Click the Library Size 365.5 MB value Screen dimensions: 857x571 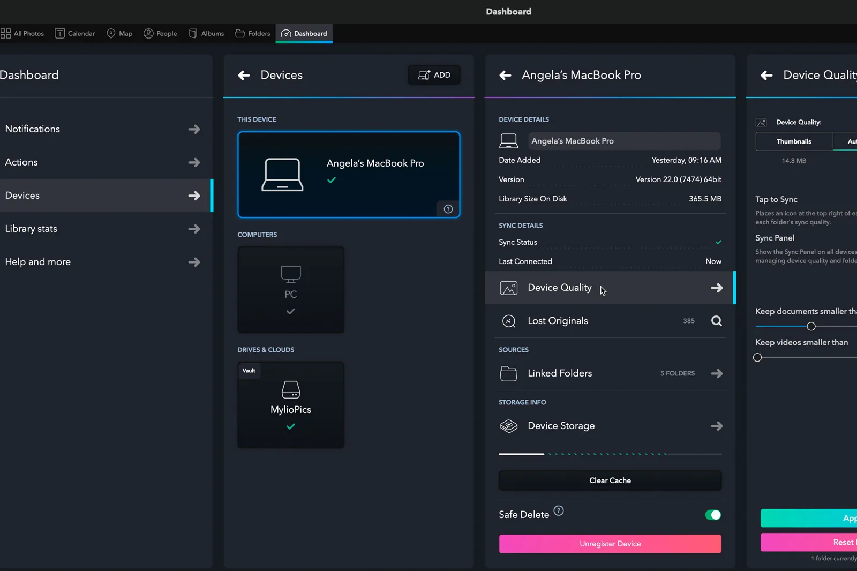pyautogui.click(x=705, y=199)
